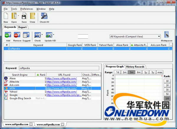Click the Open folder icon
The width and height of the screenshot is (177, 129).
(14, 16)
